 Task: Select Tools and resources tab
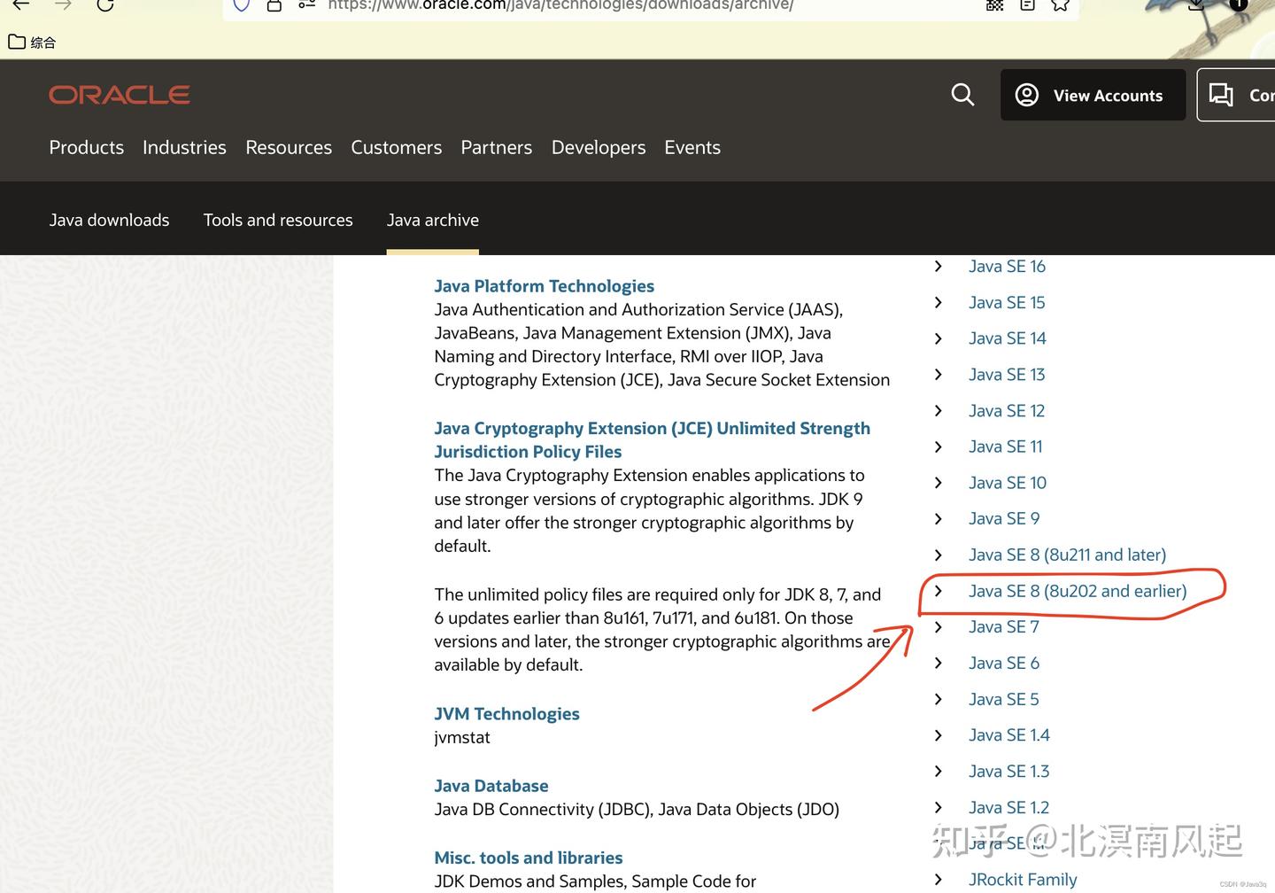click(278, 220)
